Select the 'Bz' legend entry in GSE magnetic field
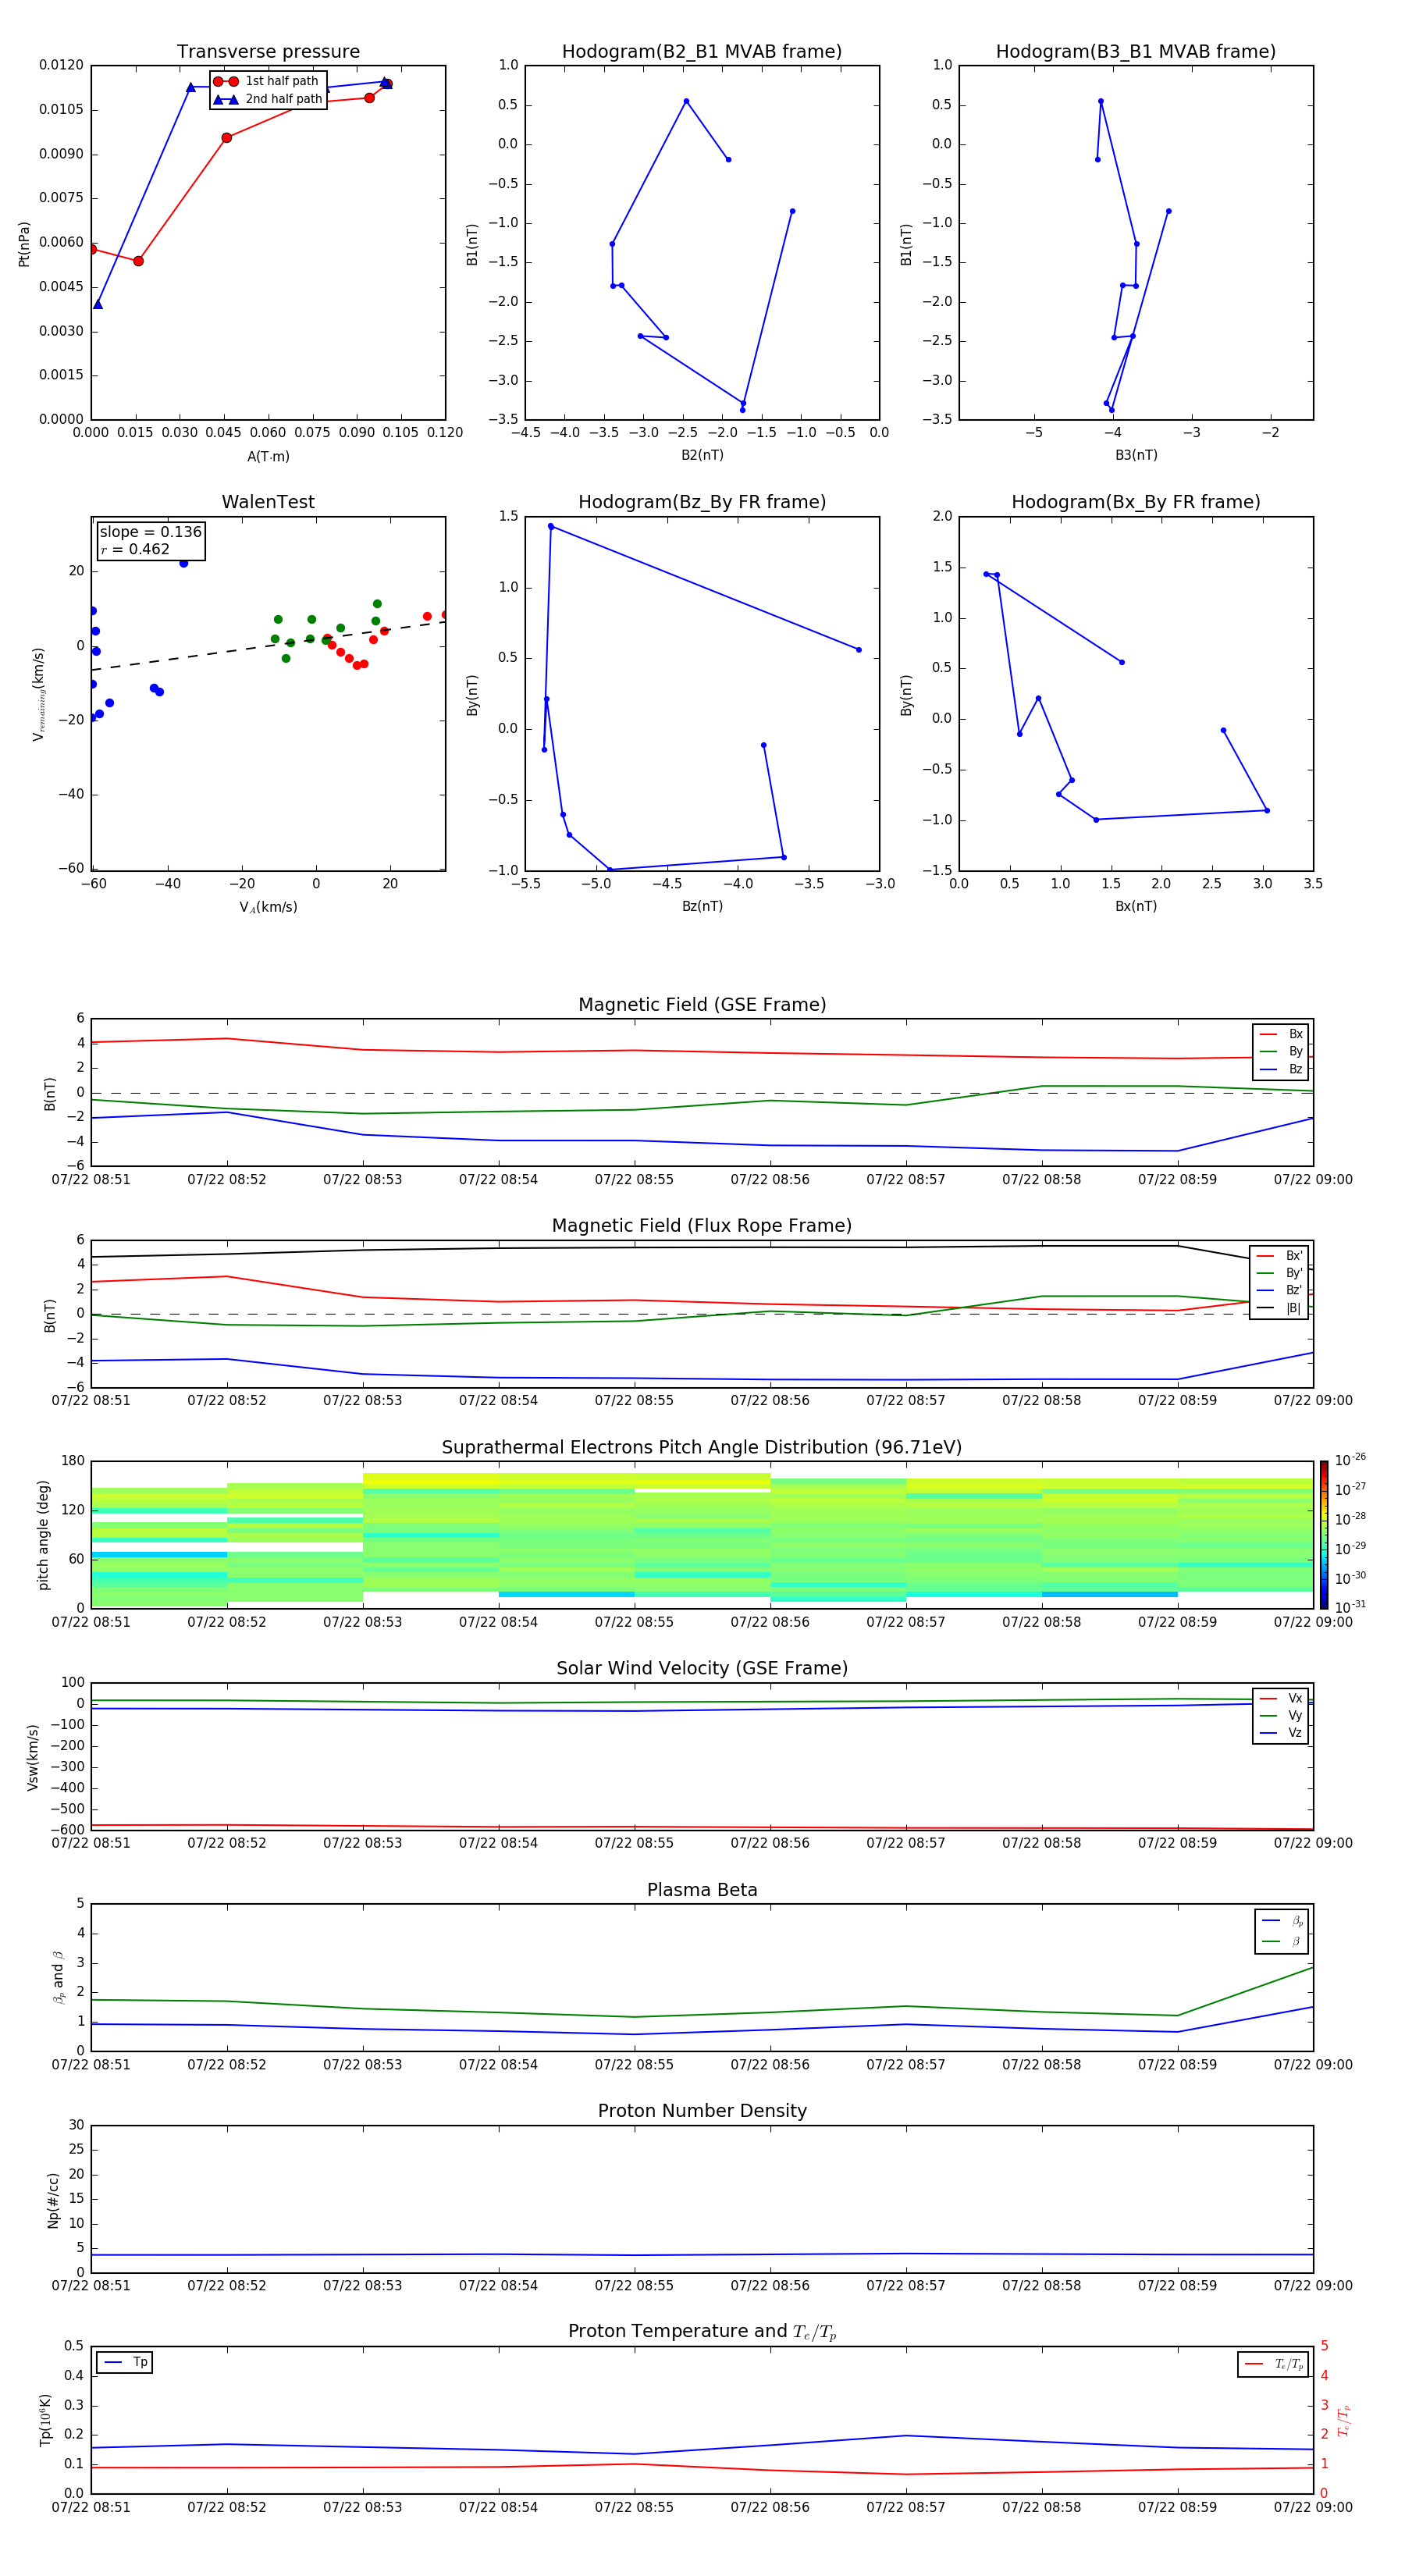This screenshot has width=1405, height=2576. tap(1281, 1069)
